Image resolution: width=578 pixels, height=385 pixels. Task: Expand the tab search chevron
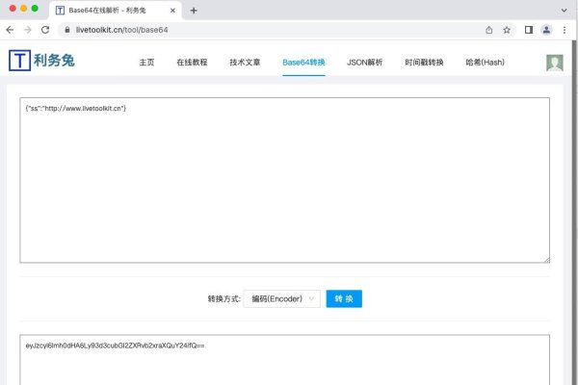564,11
